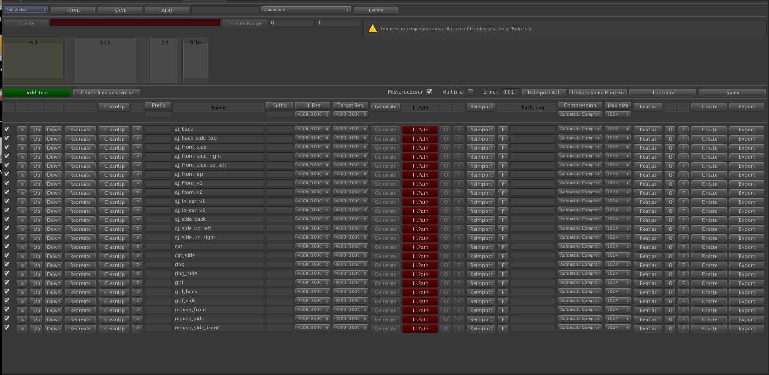The height and width of the screenshot is (375, 769).
Task: Open header dropdown under Compression
Action: point(580,114)
